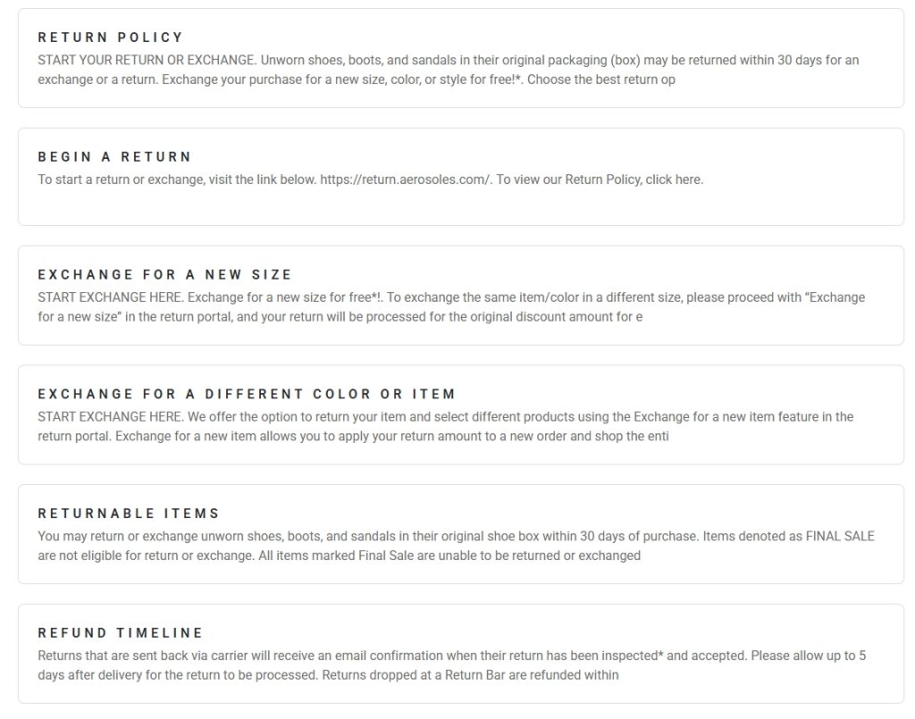Open the Refund Timeline heading

point(121,633)
